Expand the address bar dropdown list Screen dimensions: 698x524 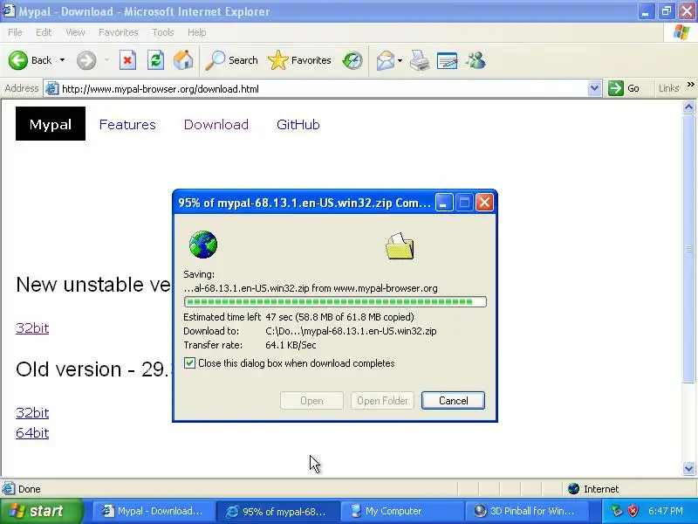pyautogui.click(x=594, y=88)
